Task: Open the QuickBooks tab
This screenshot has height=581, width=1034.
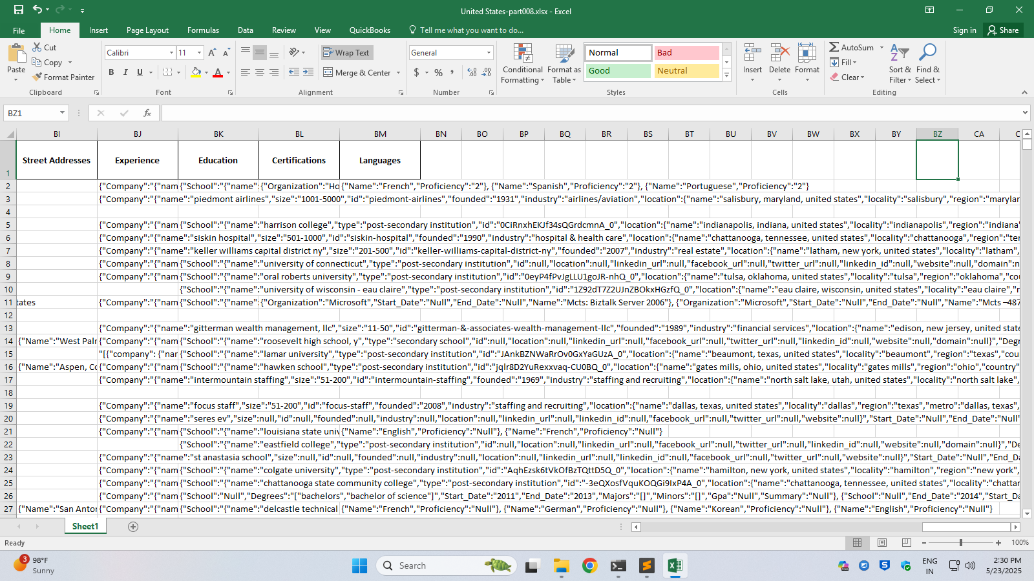Action: pos(370,30)
